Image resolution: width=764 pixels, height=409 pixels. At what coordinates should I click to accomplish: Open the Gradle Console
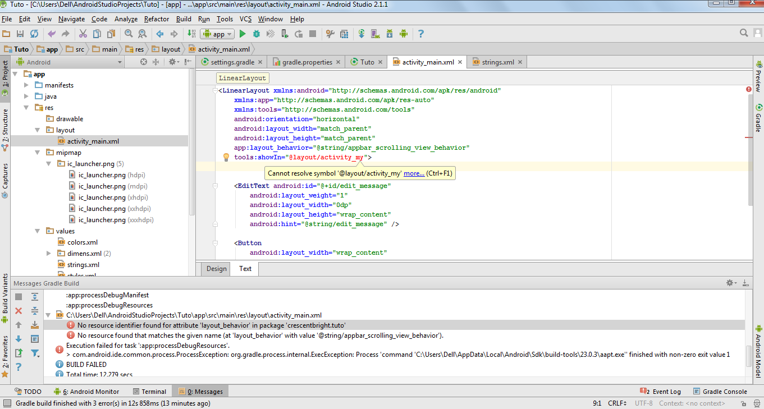click(x=720, y=392)
